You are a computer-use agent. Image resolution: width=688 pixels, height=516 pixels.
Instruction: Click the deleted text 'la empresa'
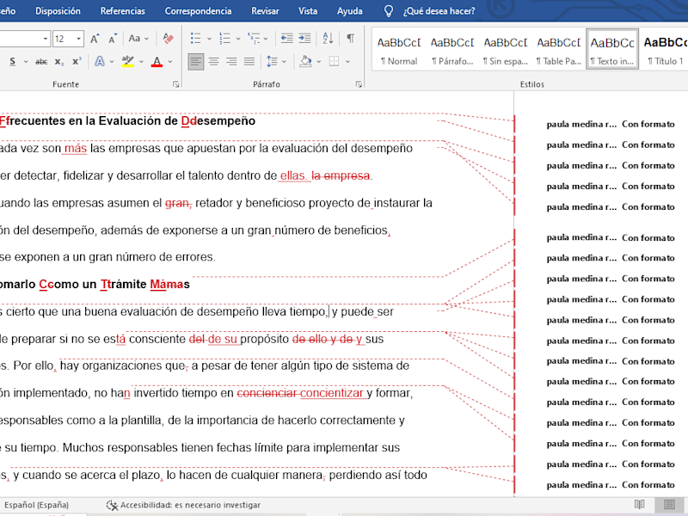(x=341, y=175)
